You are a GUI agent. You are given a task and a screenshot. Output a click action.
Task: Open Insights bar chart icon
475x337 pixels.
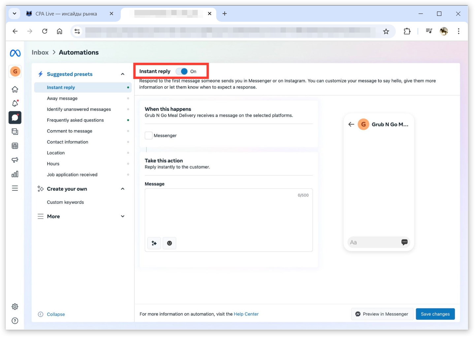pos(15,174)
